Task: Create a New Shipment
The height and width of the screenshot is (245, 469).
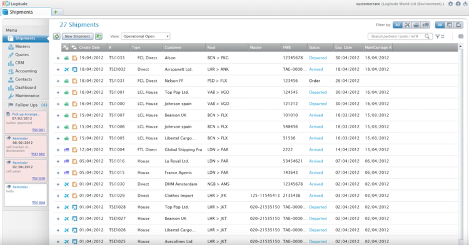Action: pos(78,36)
